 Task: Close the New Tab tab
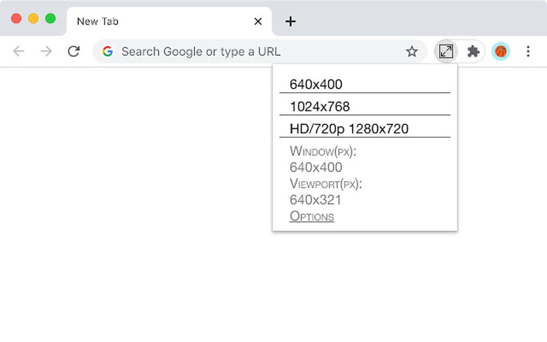pos(258,21)
